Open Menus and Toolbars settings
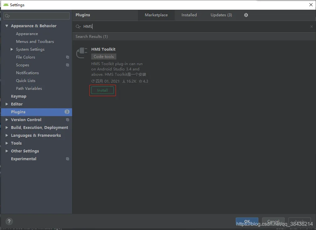This screenshot has height=230, width=316. [35, 41]
